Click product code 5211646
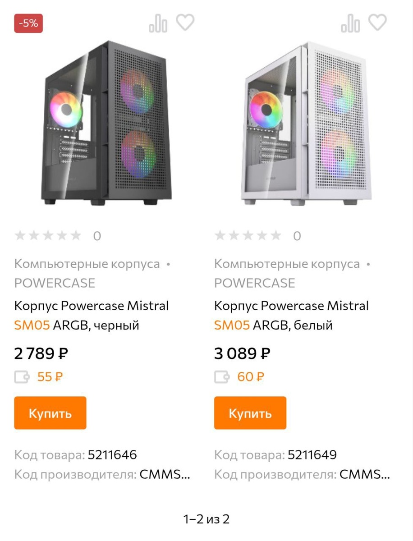The width and height of the screenshot is (413, 541). tap(112, 454)
